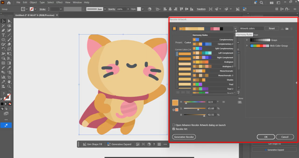
Task: Select the Type tool
Action: (3, 35)
